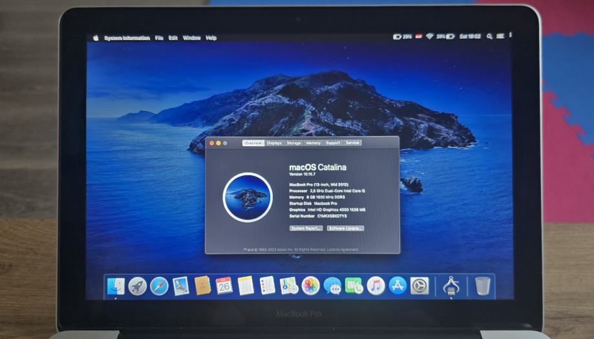Open Finder from the Dock
The width and height of the screenshot is (594, 339).
pos(116,286)
